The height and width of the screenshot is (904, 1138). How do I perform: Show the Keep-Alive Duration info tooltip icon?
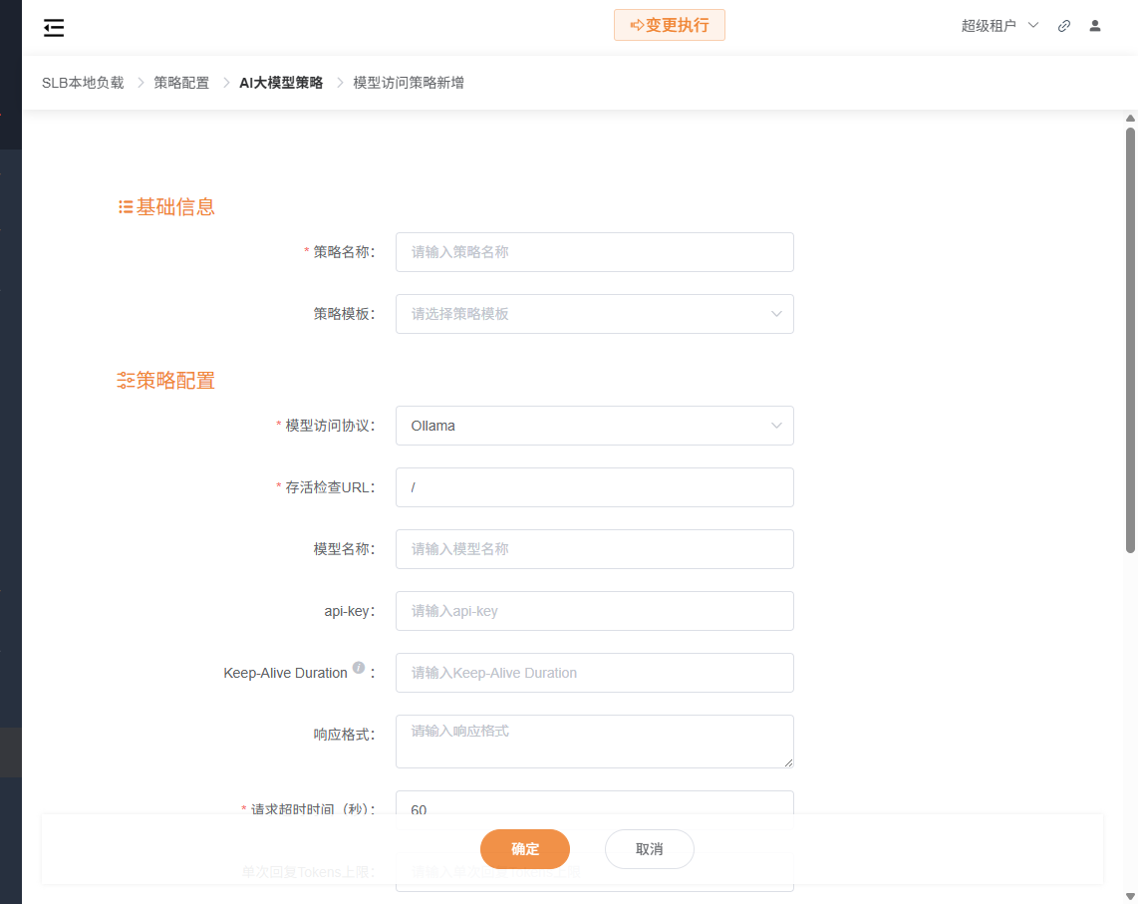pyautogui.click(x=359, y=667)
